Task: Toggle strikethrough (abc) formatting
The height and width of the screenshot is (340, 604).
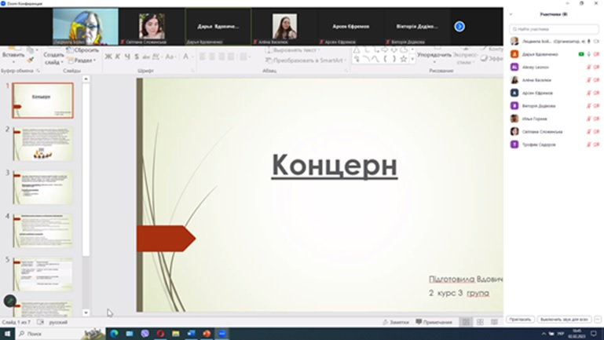Action: tap(146, 57)
